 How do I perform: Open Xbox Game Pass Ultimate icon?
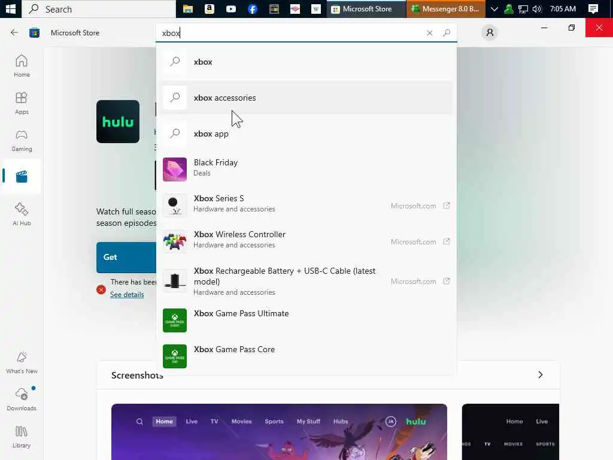pos(174,320)
